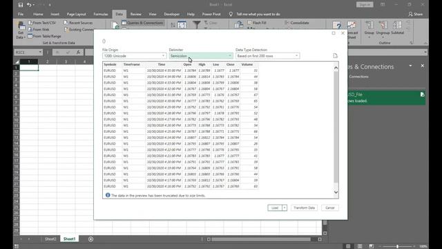Click From Table/Range in the ribbon
Viewport: 442px width, 249px height.
pyautogui.click(x=44, y=36)
